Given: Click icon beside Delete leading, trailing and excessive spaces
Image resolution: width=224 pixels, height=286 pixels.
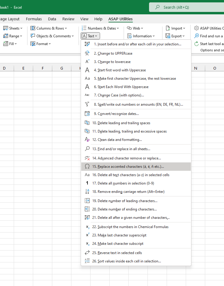Looking at the screenshot, I should point(87,131).
